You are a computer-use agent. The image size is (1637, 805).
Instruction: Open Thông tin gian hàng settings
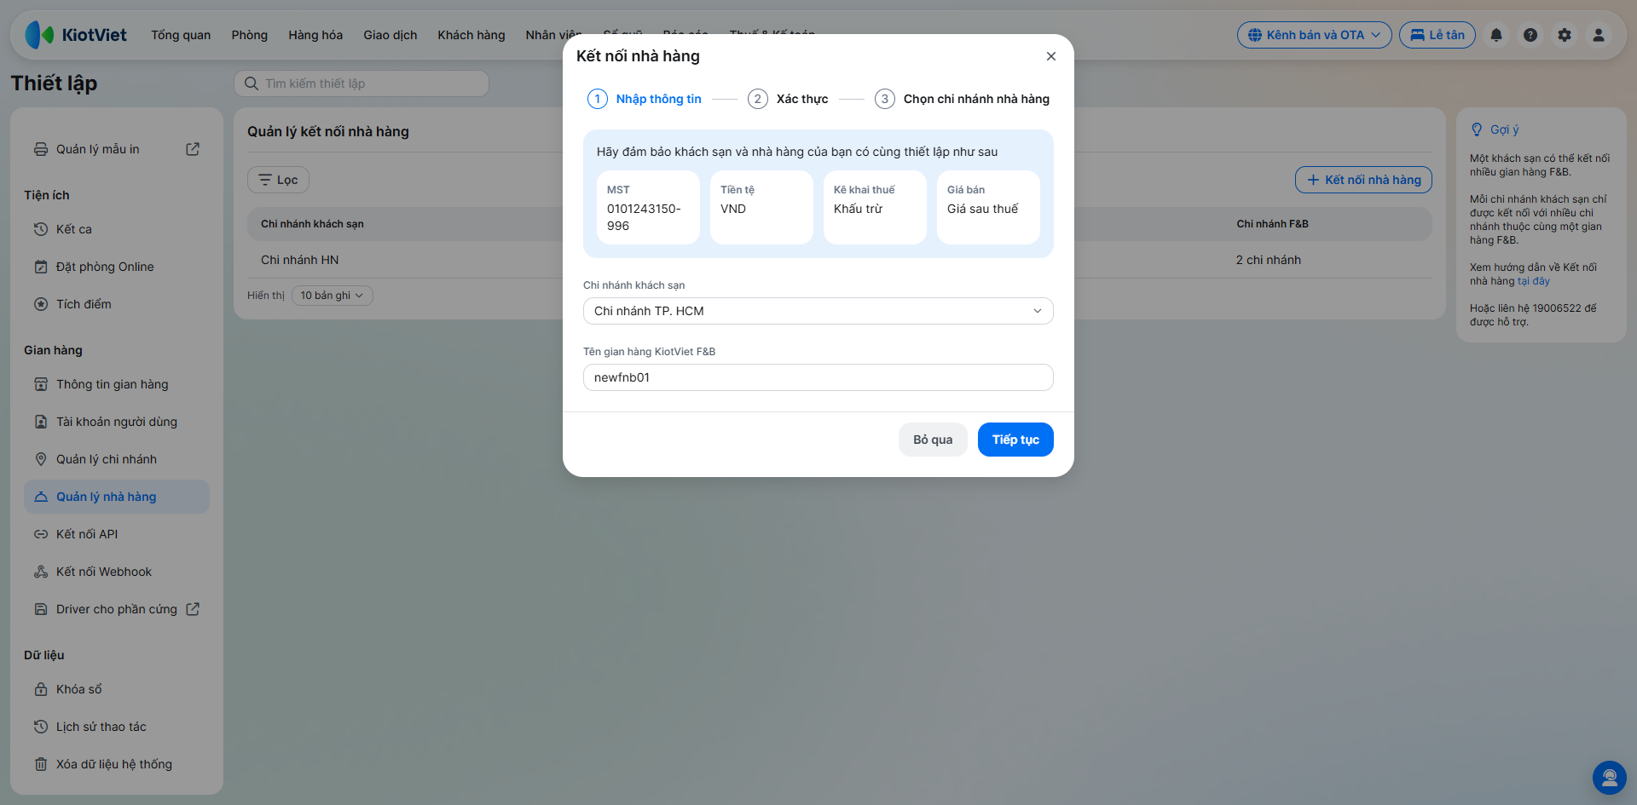click(117, 384)
